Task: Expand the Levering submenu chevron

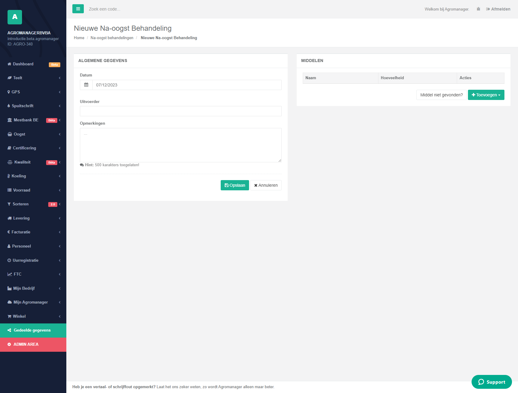Action: 60,218
